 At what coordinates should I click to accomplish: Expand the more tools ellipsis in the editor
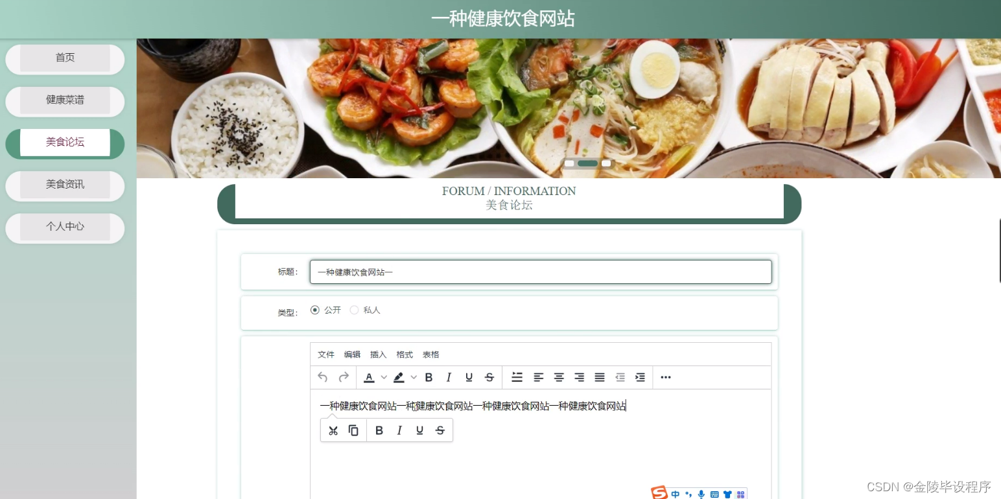pyautogui.click(x=665, y=377)
